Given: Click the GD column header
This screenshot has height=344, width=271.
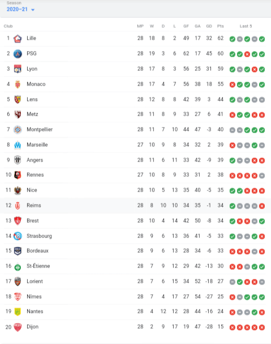Looking at the screenshot, I should tap(209, 26).
